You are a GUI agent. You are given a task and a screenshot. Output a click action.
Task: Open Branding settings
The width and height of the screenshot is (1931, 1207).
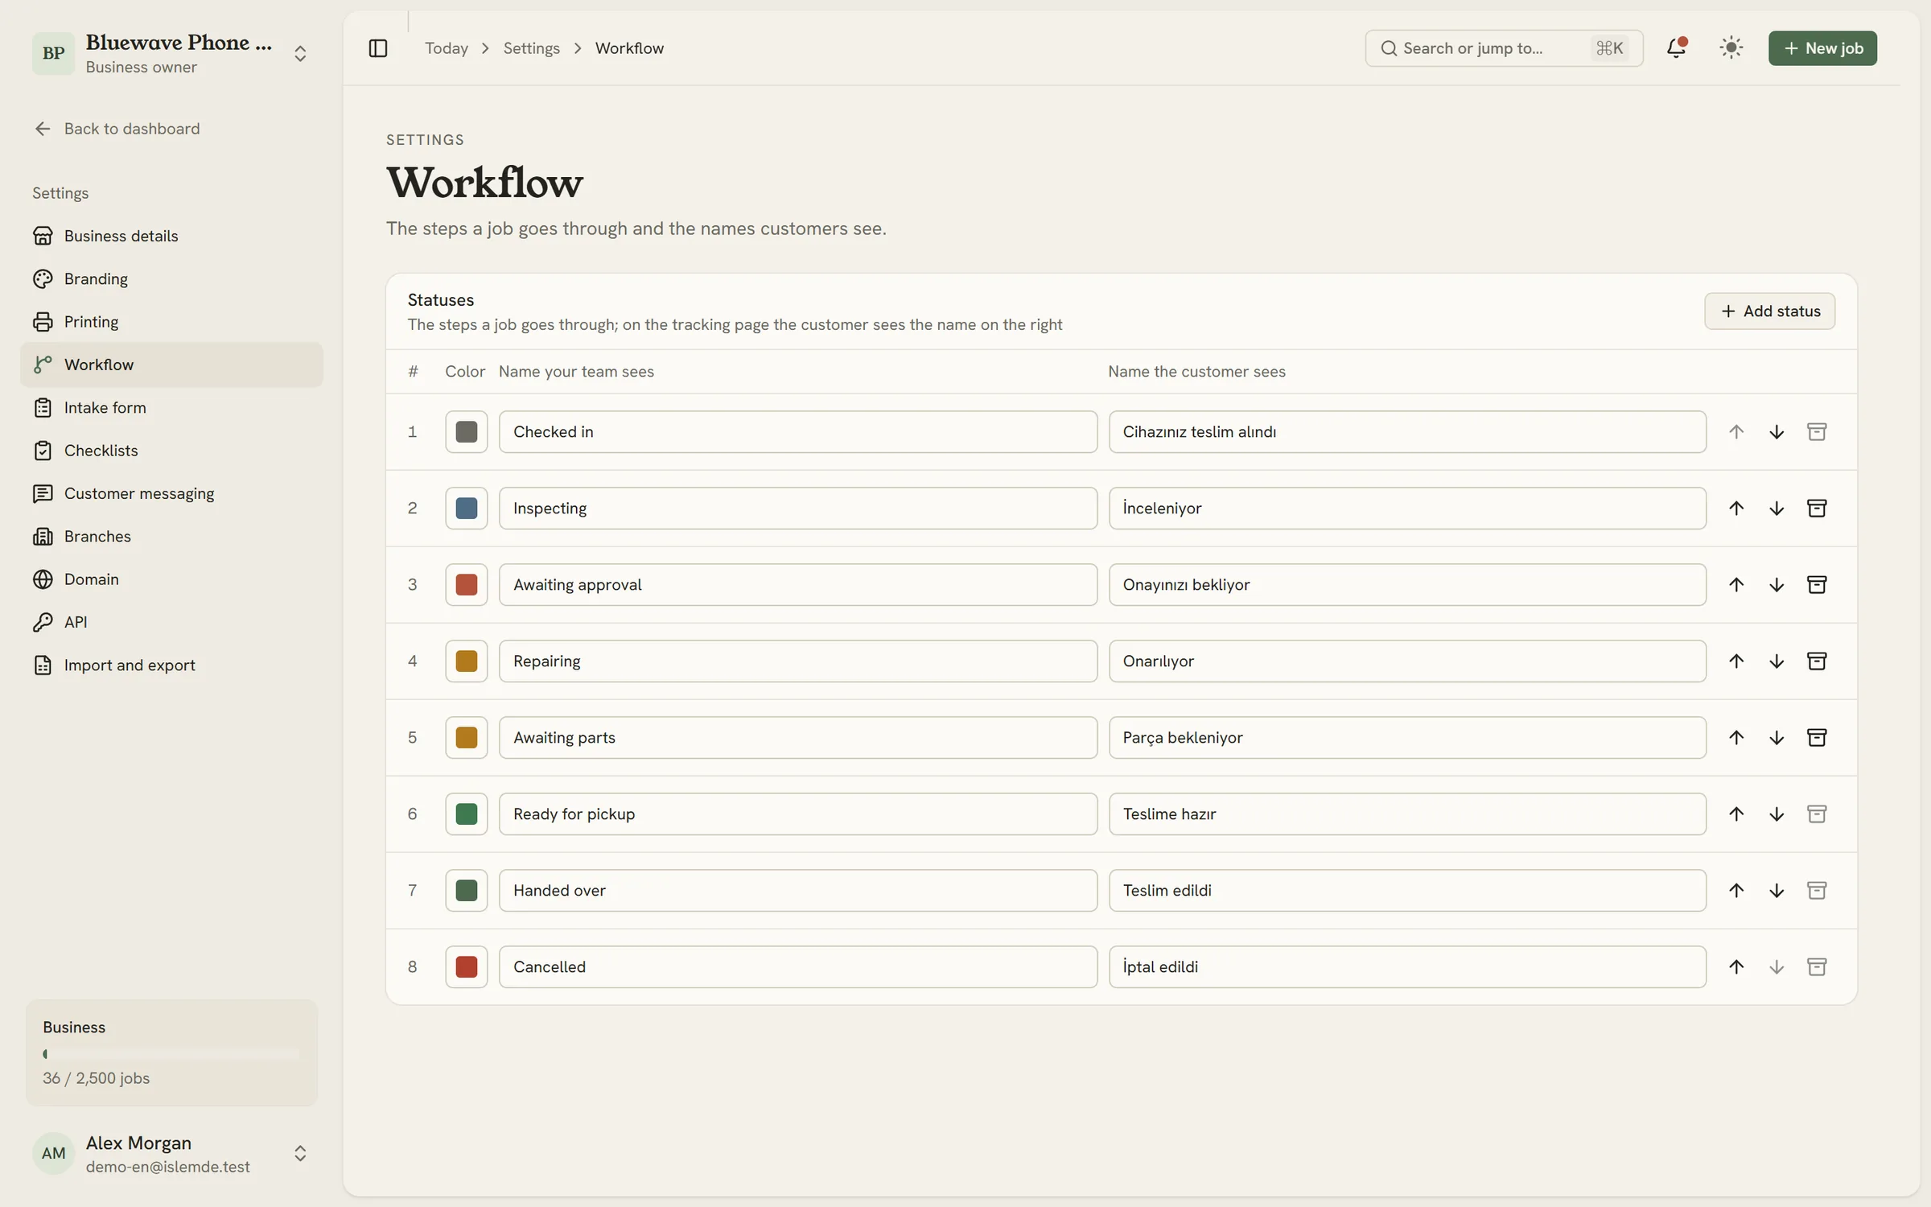[x=171, y=279]
